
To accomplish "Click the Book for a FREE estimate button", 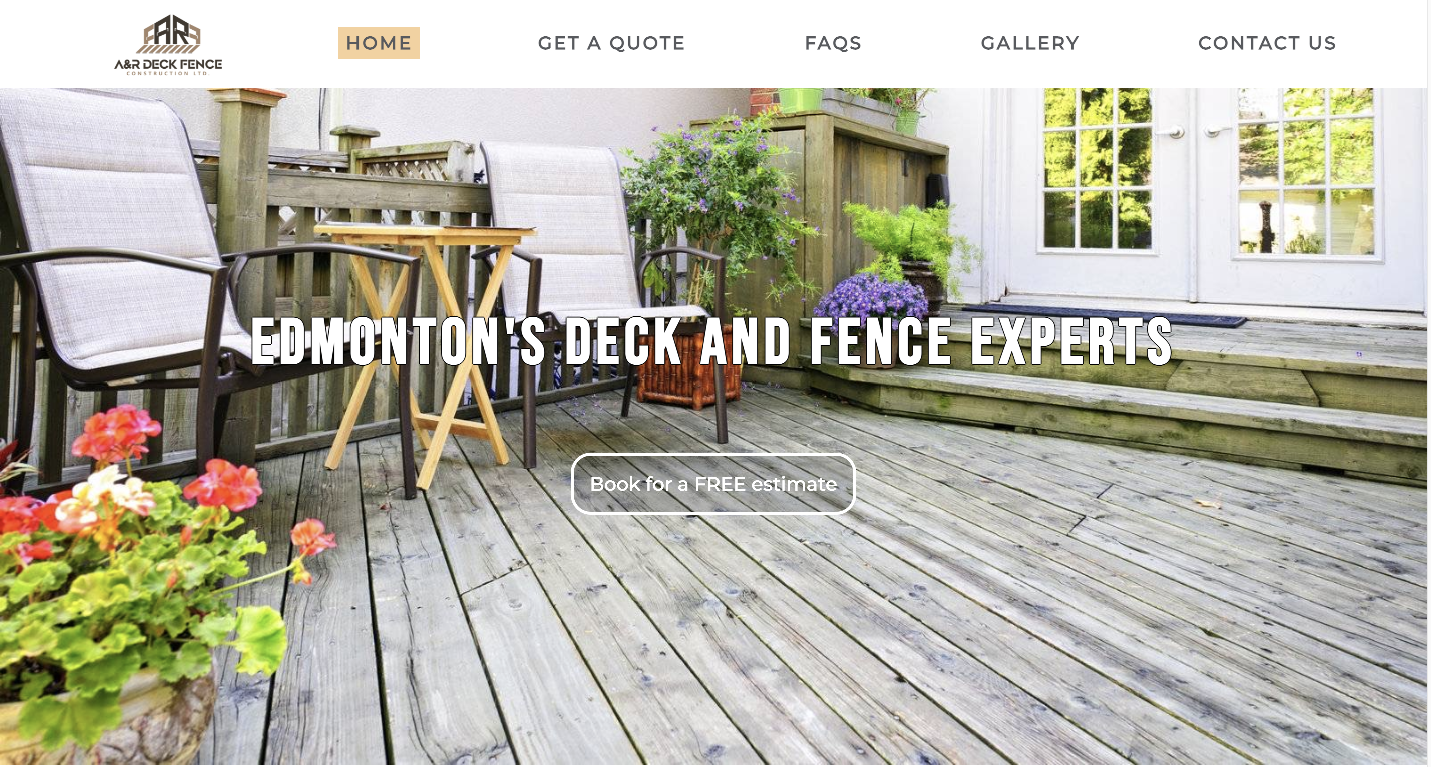I will (x=713, y=484).
